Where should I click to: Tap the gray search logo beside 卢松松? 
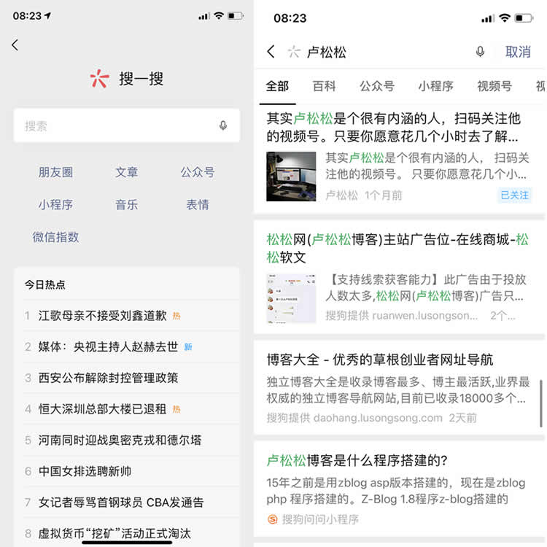pos(294,52)
